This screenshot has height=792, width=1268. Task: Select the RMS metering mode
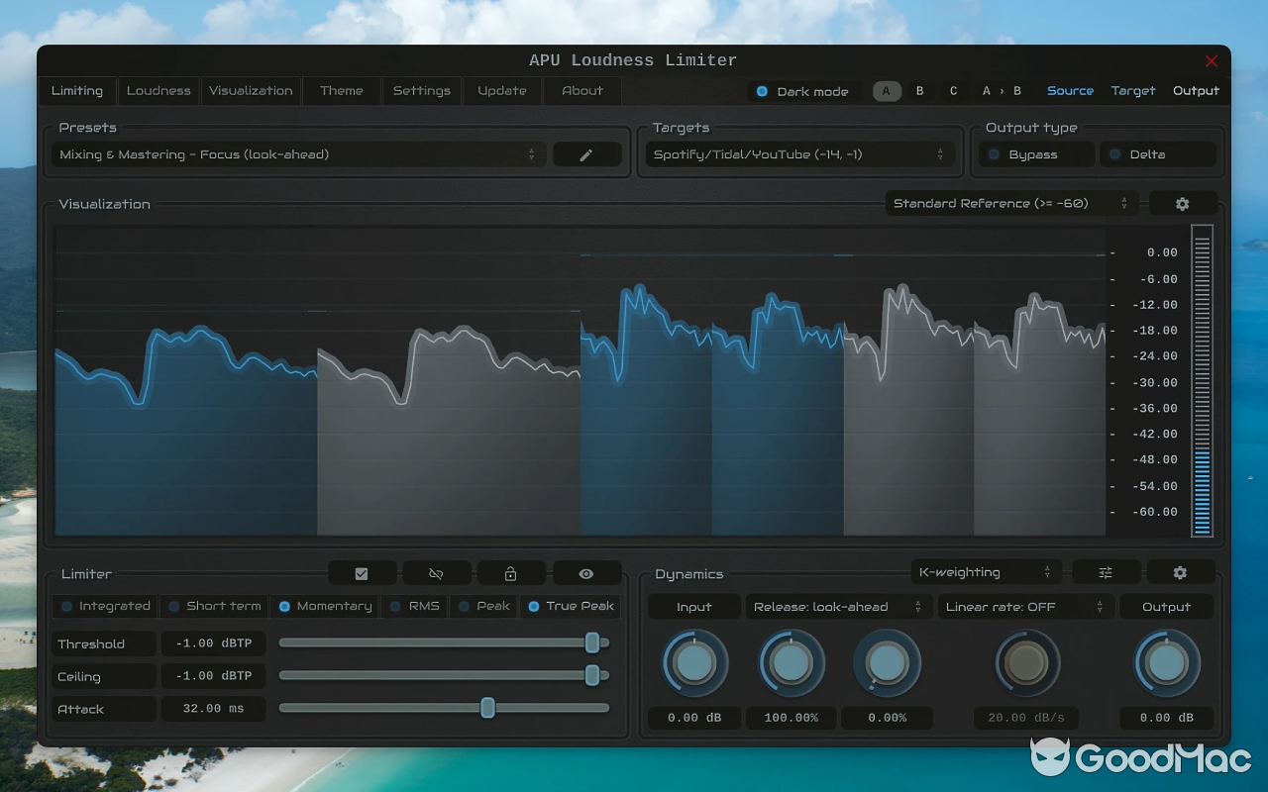tap(415, 606)
